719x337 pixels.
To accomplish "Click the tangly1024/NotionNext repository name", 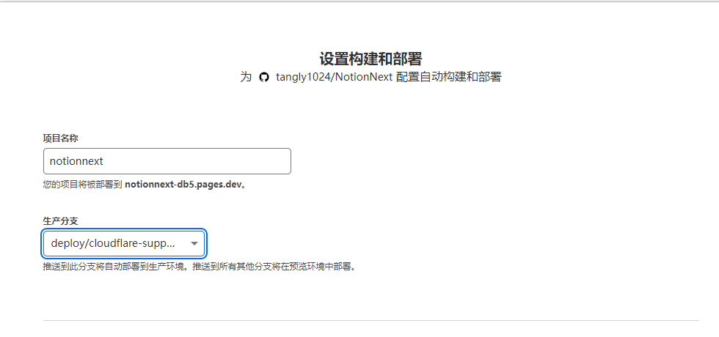I will pos(334,77).
